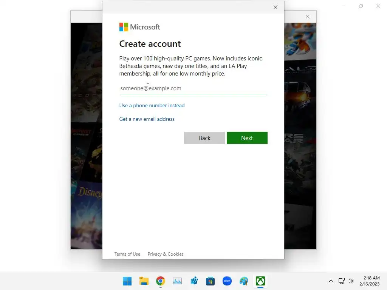Minimize the main Xbox app window

[343, 6]
